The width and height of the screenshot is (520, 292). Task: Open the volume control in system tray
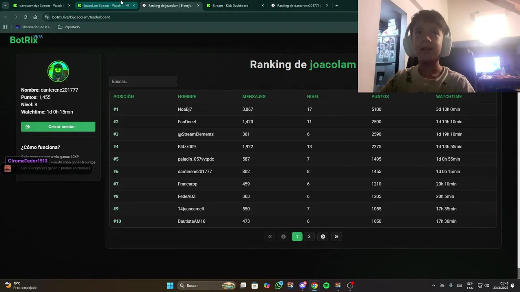coord(487,286)
